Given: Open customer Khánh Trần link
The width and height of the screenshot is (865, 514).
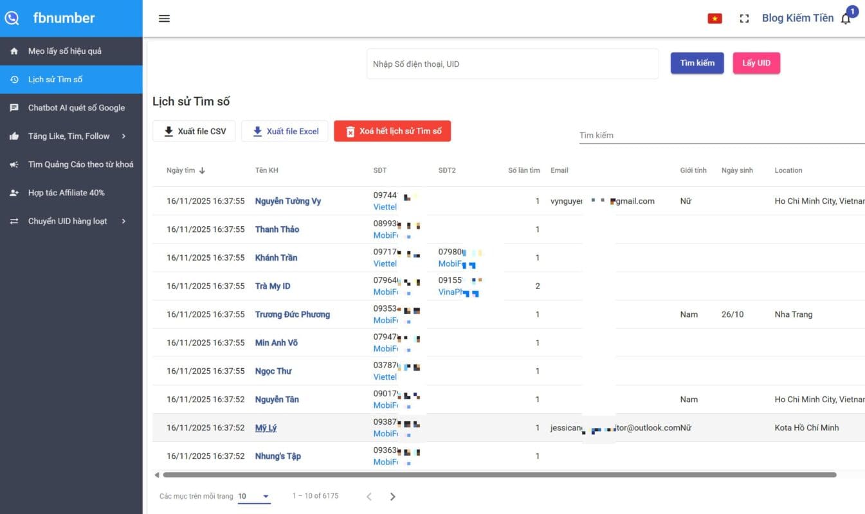Looking at the screenshot, I should tap(277, 258).
